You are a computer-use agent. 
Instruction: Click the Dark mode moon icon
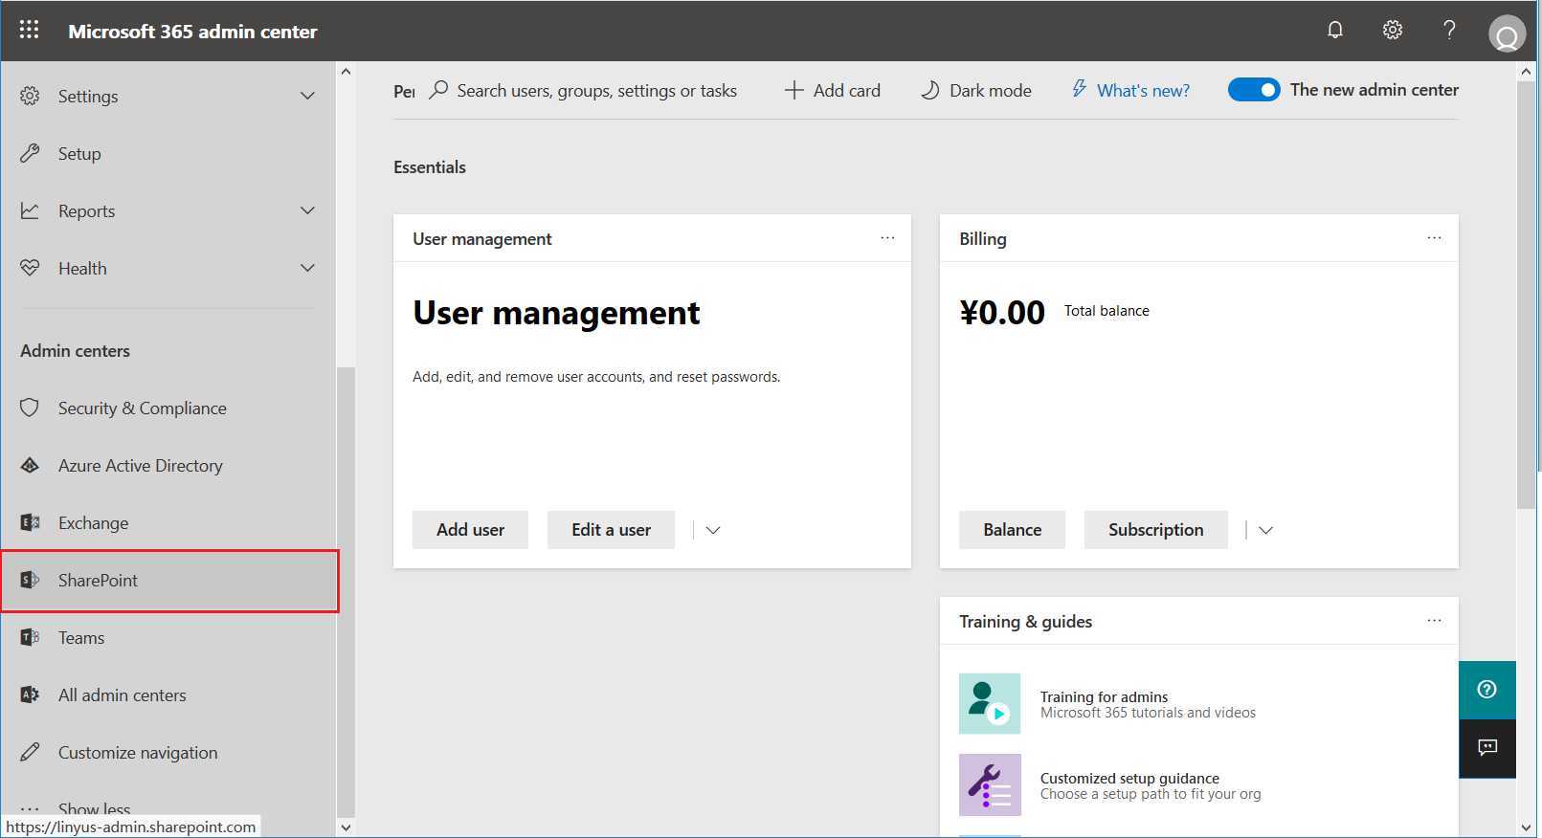929,90
